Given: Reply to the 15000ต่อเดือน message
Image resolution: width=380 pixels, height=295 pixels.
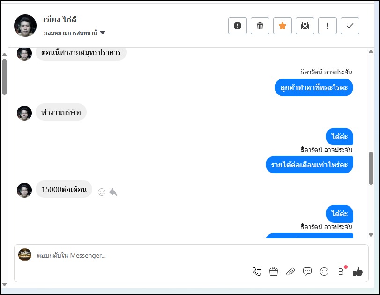Looking at the screenshot, I should point(113,192).
